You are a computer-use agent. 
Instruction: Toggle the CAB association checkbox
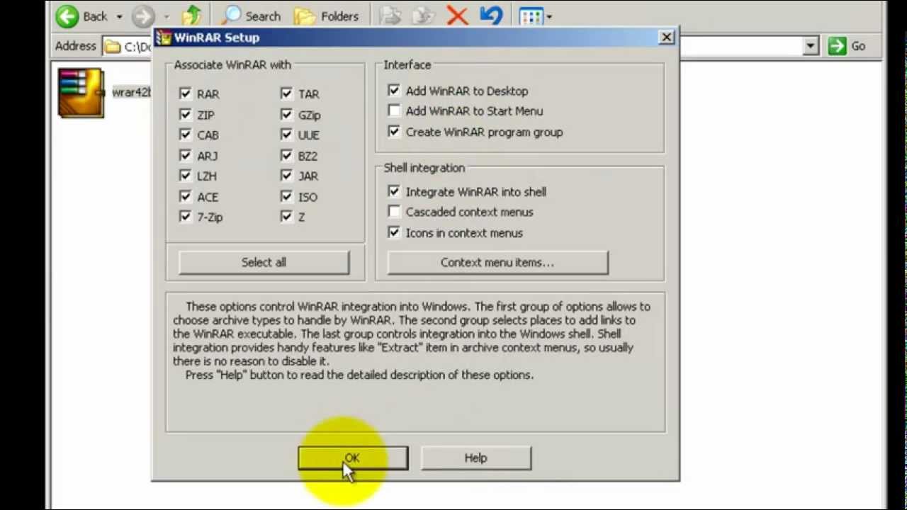pos(186,135)
